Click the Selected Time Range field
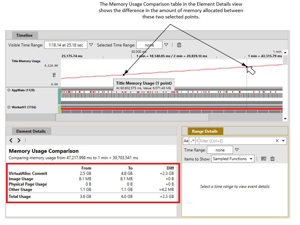The width and height of the screenshot is (300, 225). pos(149,45)
